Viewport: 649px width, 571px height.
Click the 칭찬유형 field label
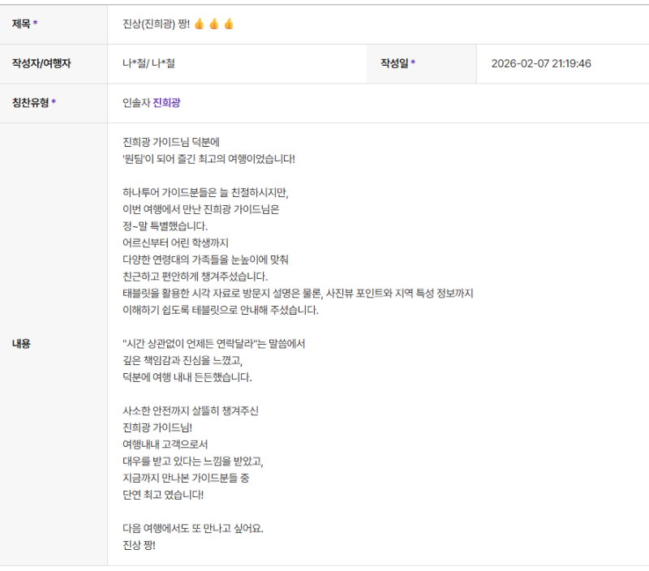(x=30, y=103)
